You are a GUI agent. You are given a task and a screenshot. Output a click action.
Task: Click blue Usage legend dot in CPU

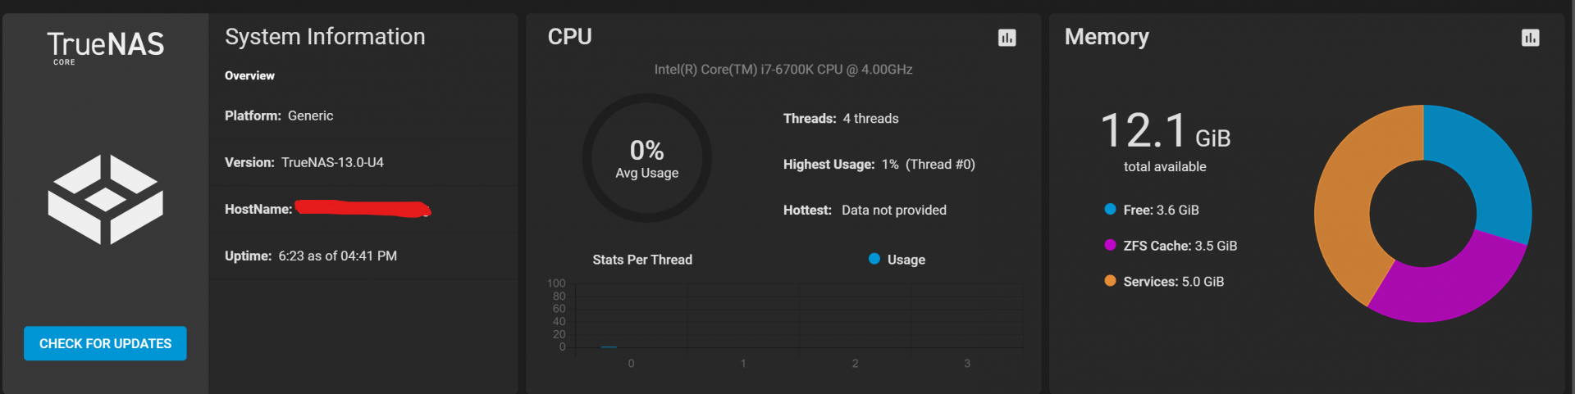coord(874,259)
